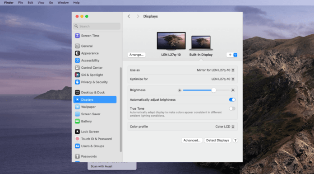This screenshot has height=174, width=314.
Task: Select the Built-in Display laptop thumbnail
Action: 201,43
